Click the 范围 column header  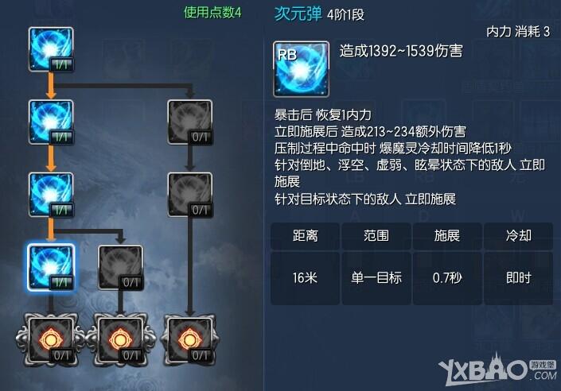tap(376, 236)
